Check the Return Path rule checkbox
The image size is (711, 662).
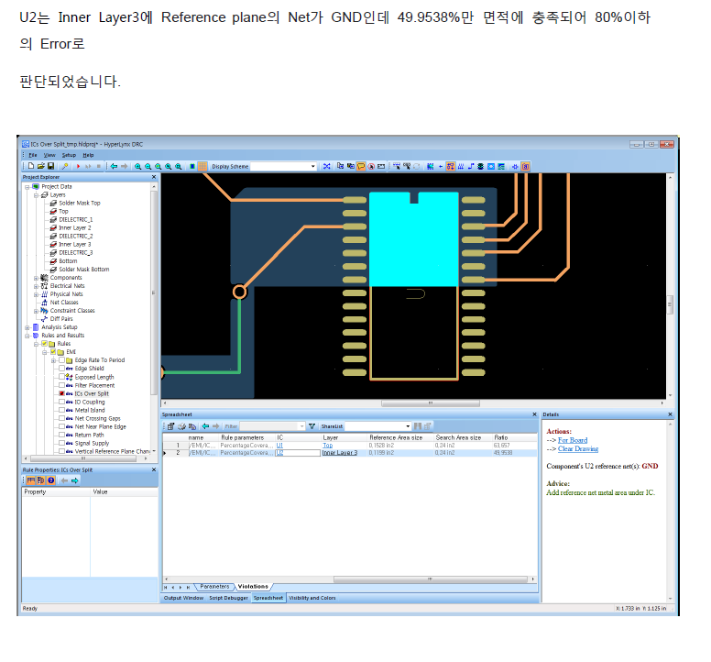(x=61, y=435)
